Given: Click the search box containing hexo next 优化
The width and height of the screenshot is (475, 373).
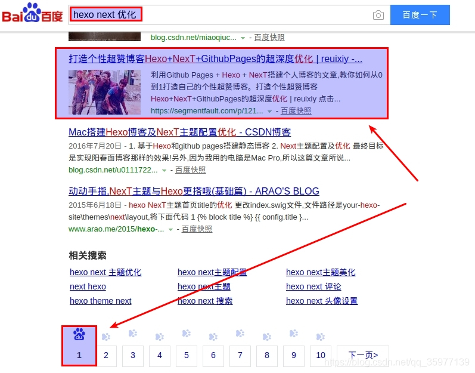Looking at the screenshot, I should tap(229, 15).
